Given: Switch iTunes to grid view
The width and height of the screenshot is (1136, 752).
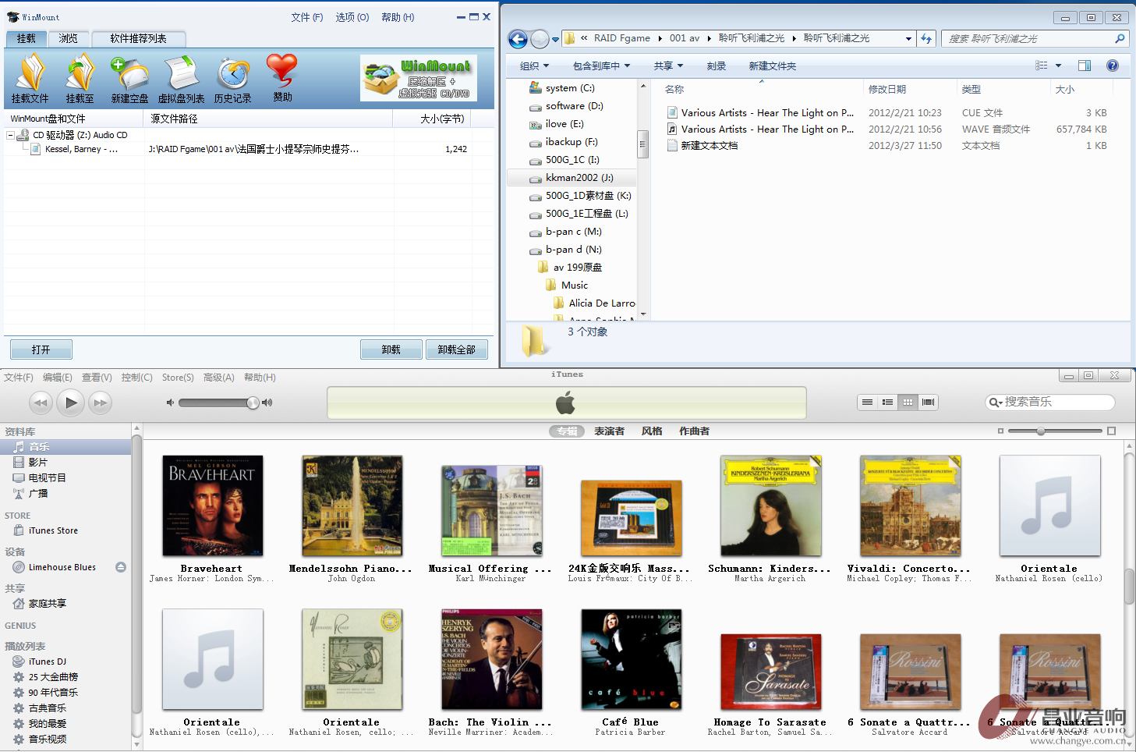Looking at the screenshot, I should (x=908, y=402).
